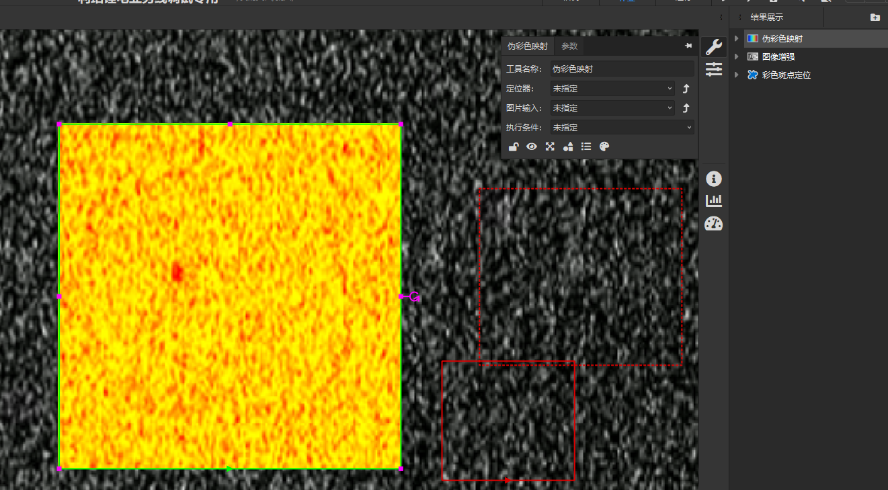The height and width of the screenshot is (490, 888).
Task: Click the fit-to-view expand arrows icon
Action: point(550,147)
